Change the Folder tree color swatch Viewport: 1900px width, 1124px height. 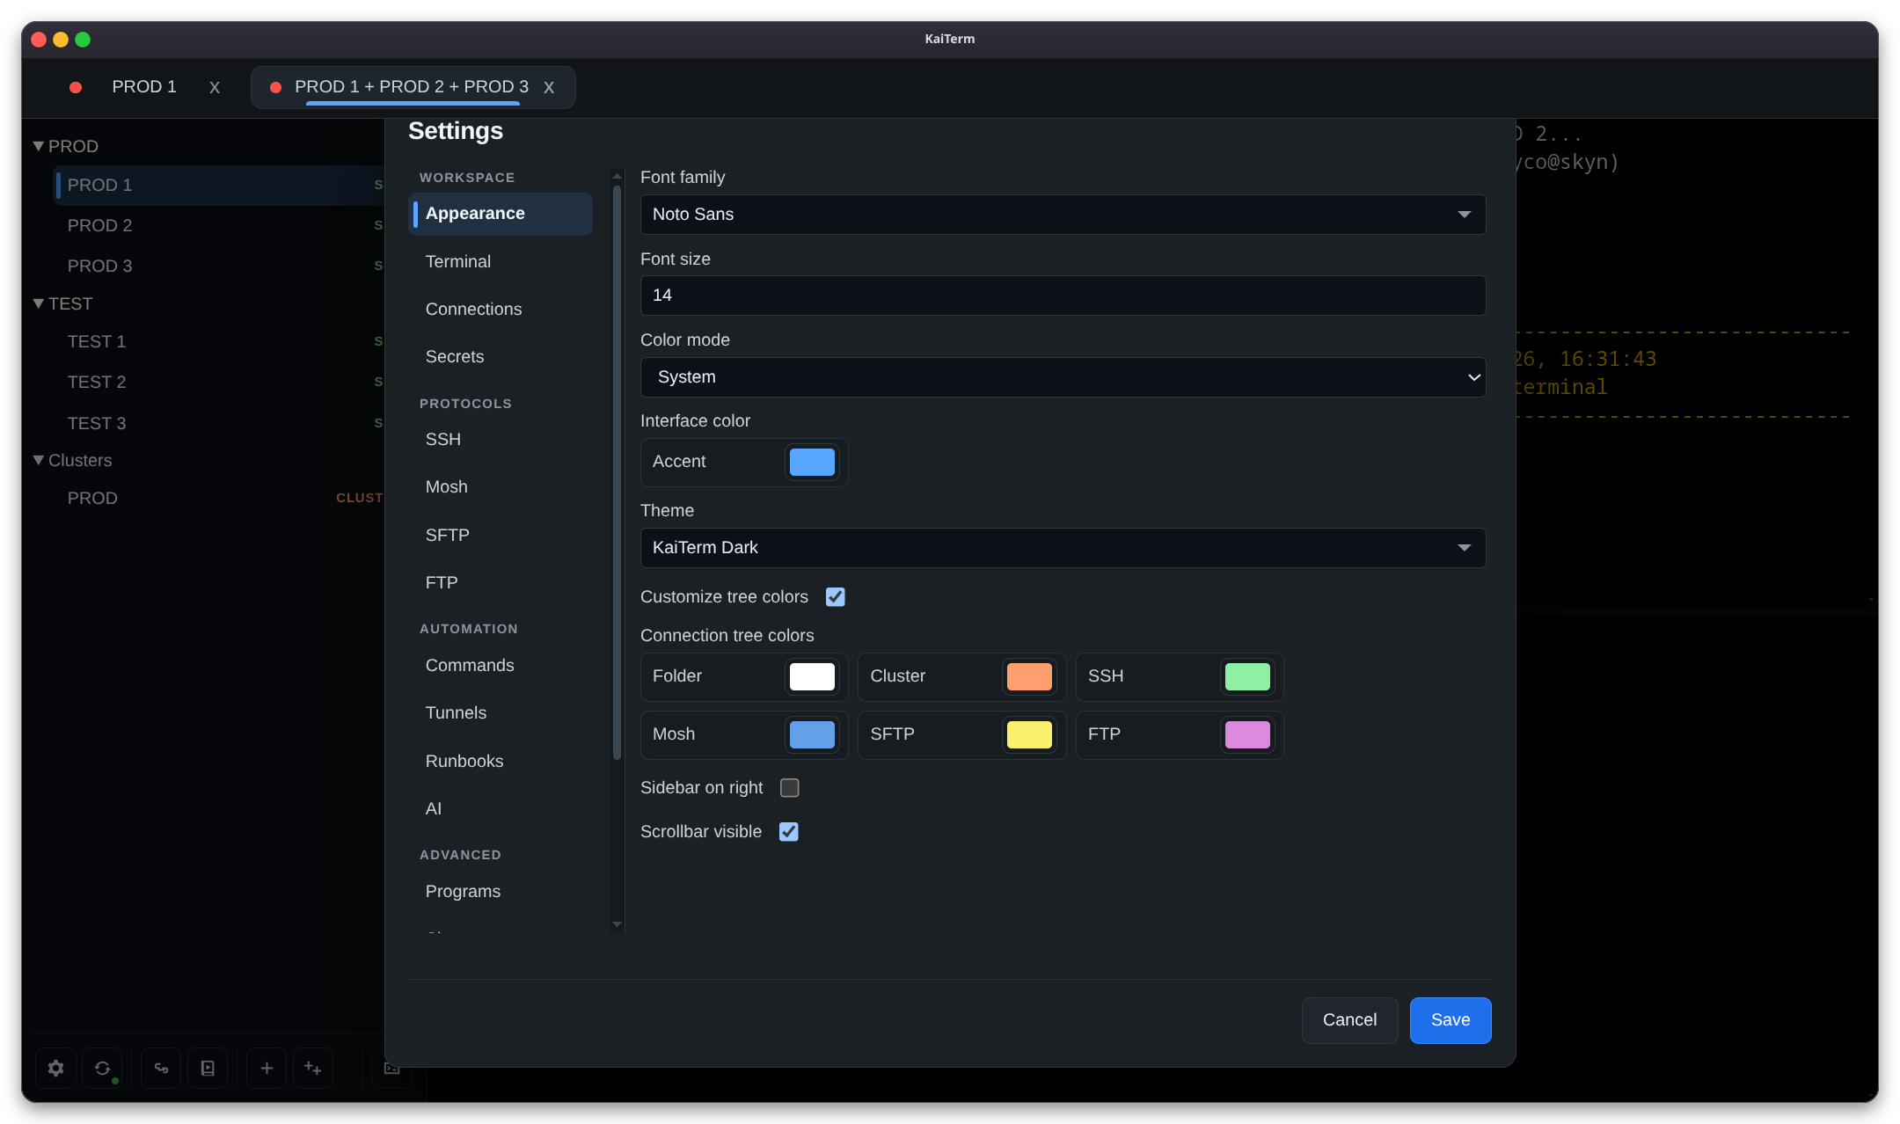(812, 676)
